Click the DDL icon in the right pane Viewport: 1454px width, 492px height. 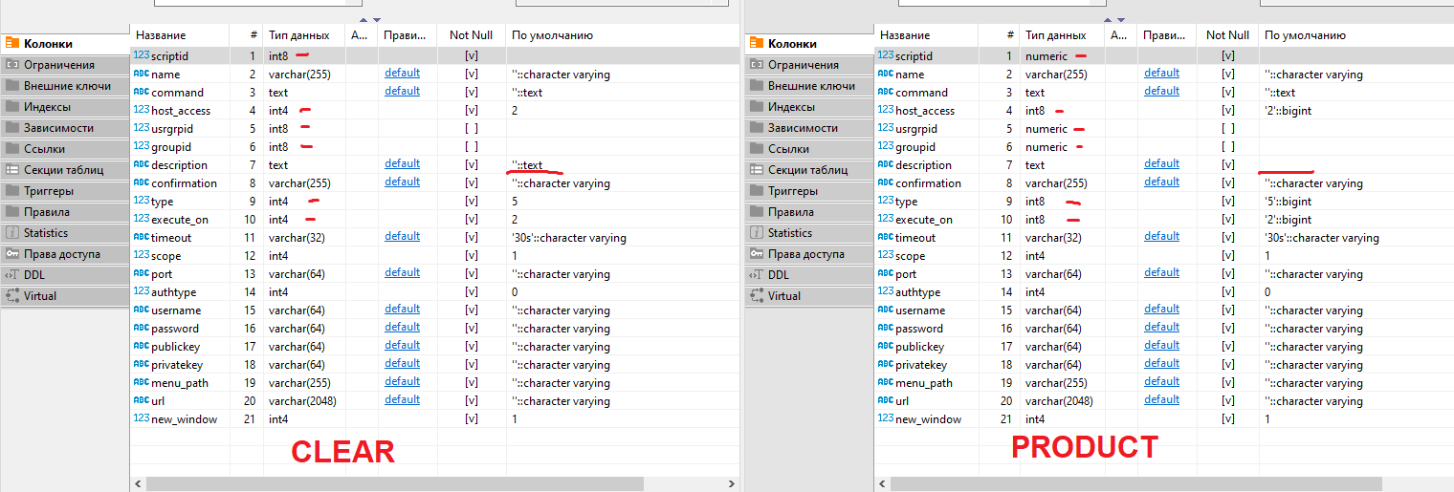coord(757,275)
